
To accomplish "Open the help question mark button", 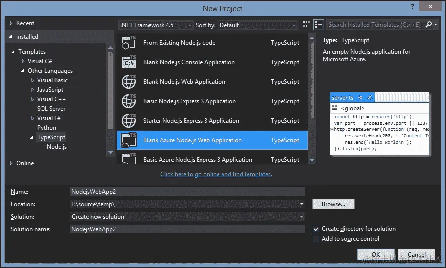I will tap(412, 6).
